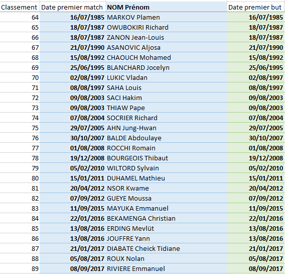The image size is (285, 274).
Task: Select first goal date 08/09/2017
Action: coord(256,268)
